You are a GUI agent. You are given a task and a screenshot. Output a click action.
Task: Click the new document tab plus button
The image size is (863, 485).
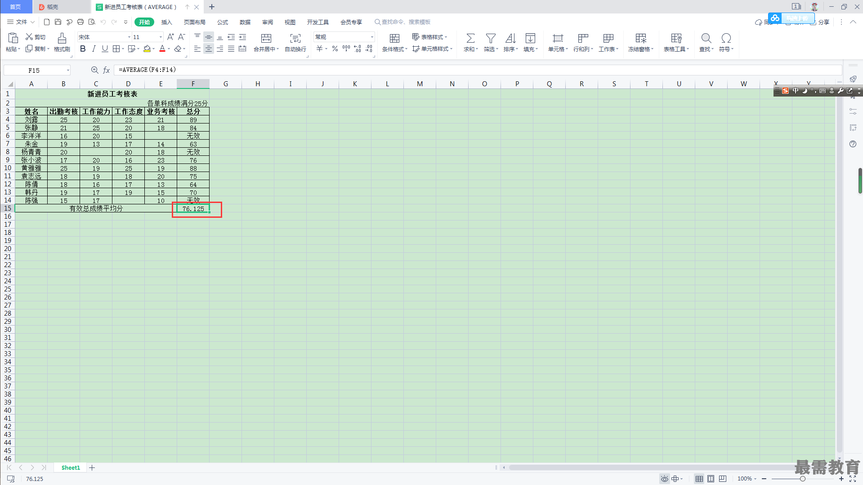pyautogui.click(x=212, y=7)
